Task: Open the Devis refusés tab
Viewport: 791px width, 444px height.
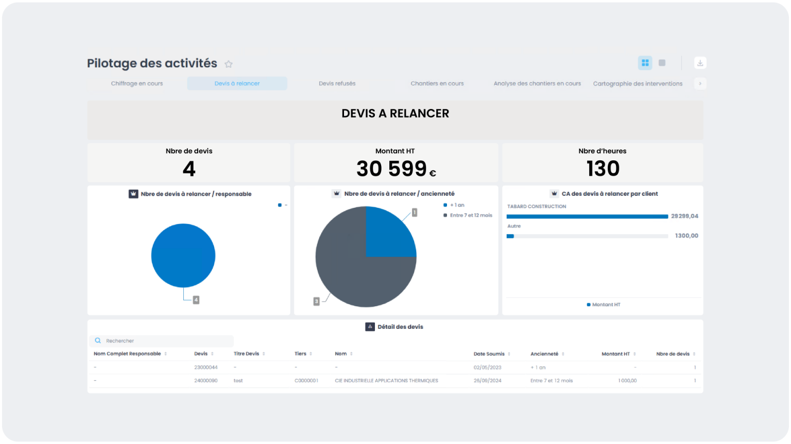Action: click(x=337, y=83)
